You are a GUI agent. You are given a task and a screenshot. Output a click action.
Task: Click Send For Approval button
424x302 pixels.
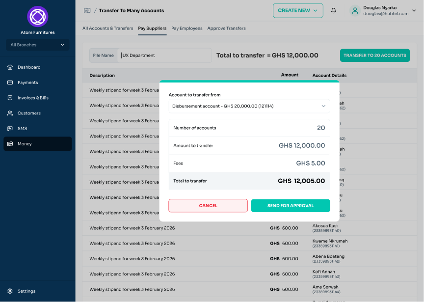(x=291, y=206)
